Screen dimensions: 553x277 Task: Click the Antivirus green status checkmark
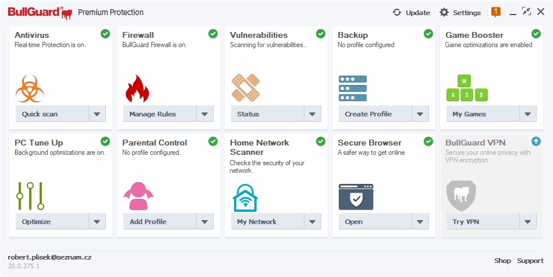105,34
